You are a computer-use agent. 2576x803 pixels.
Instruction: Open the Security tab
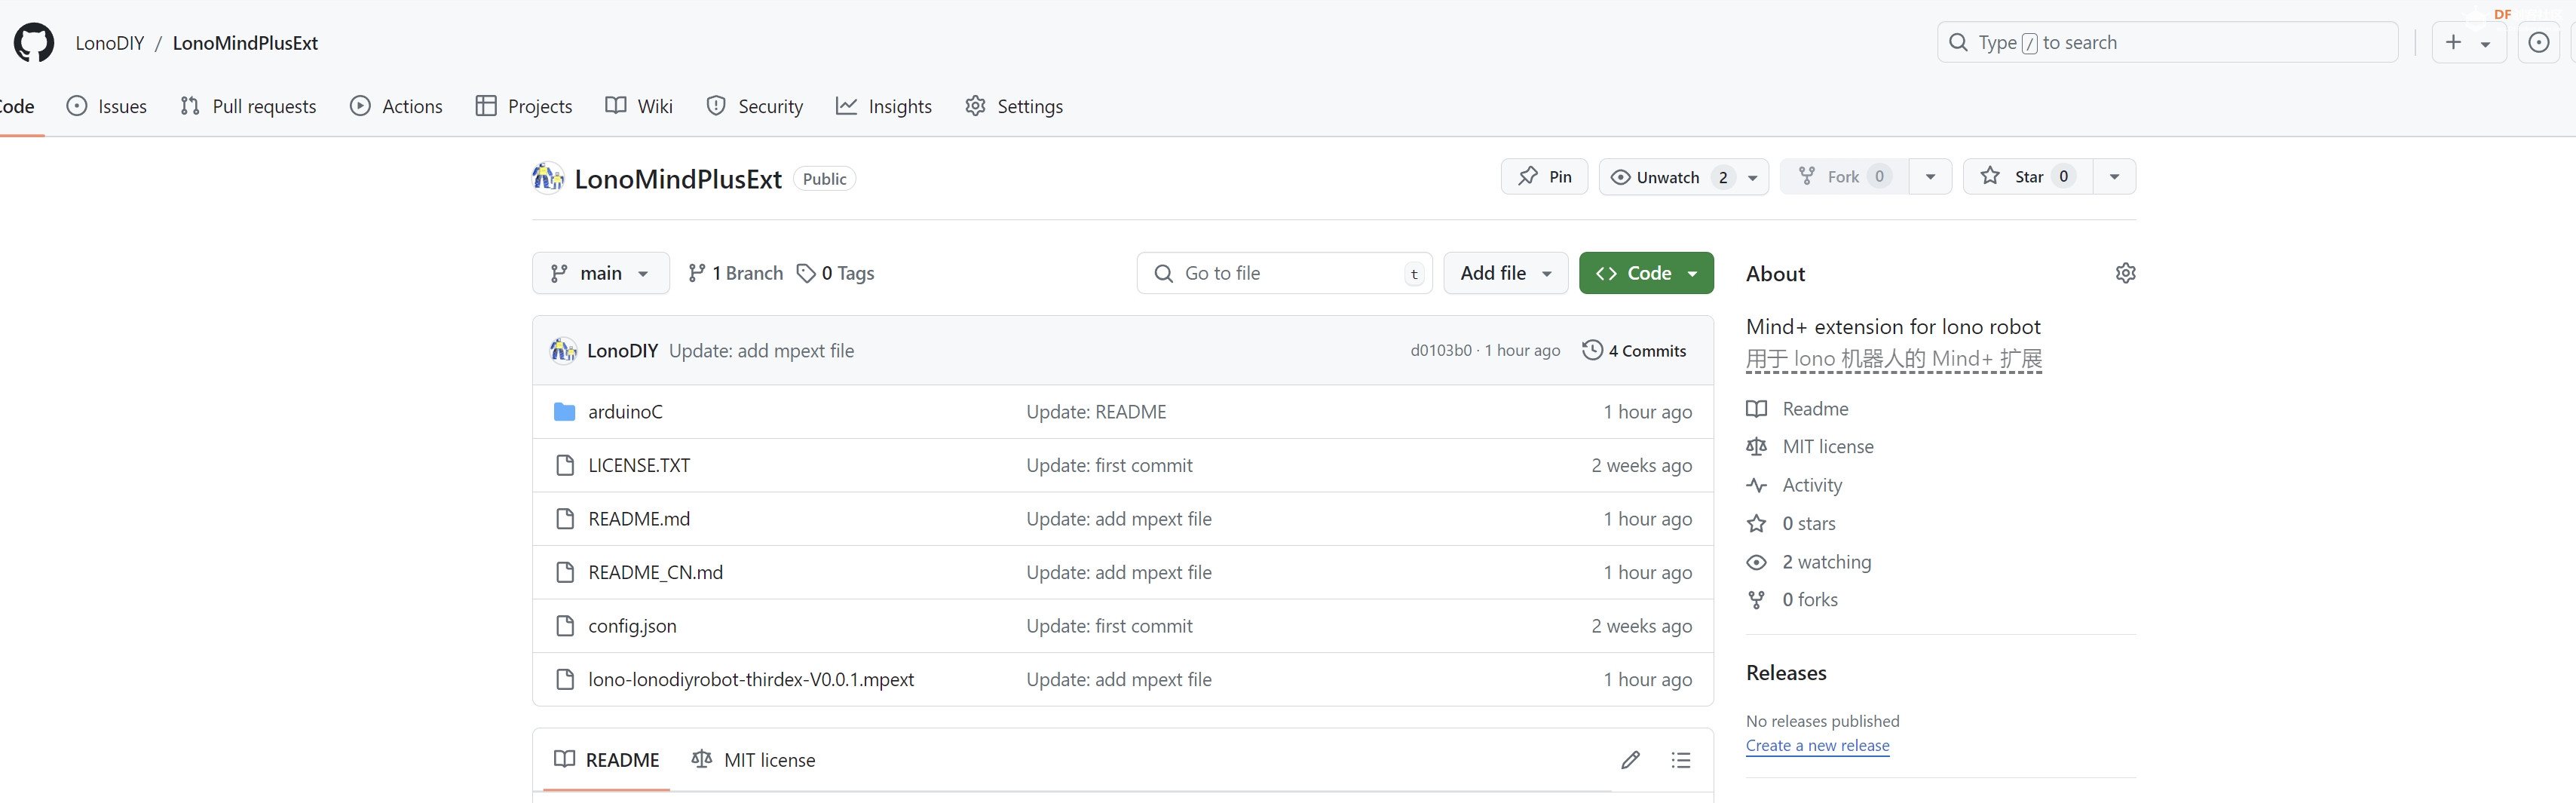[755, 106]
